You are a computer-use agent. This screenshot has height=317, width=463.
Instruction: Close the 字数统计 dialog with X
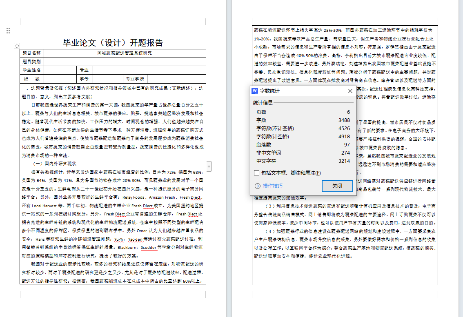coord(350,91)
